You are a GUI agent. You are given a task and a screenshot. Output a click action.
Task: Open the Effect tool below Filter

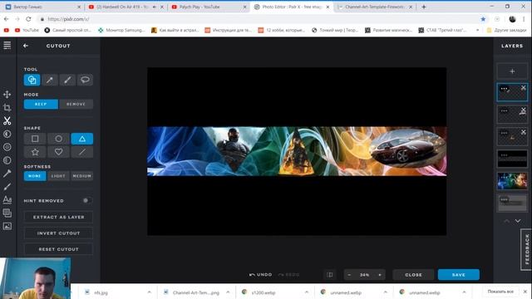click(7, 160)
